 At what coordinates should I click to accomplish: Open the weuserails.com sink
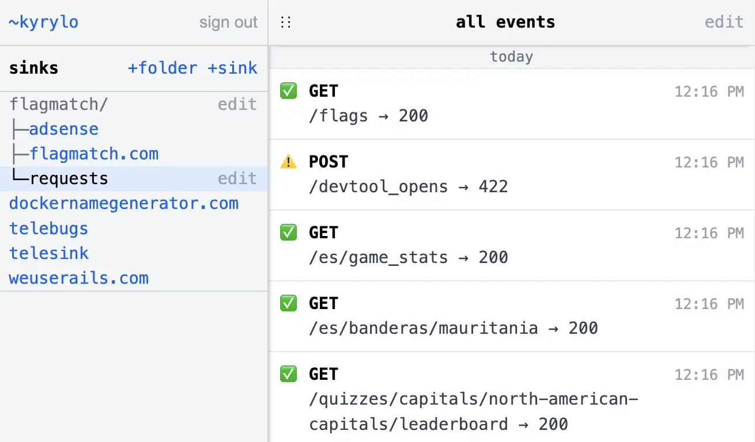click(x=78, y=278)
